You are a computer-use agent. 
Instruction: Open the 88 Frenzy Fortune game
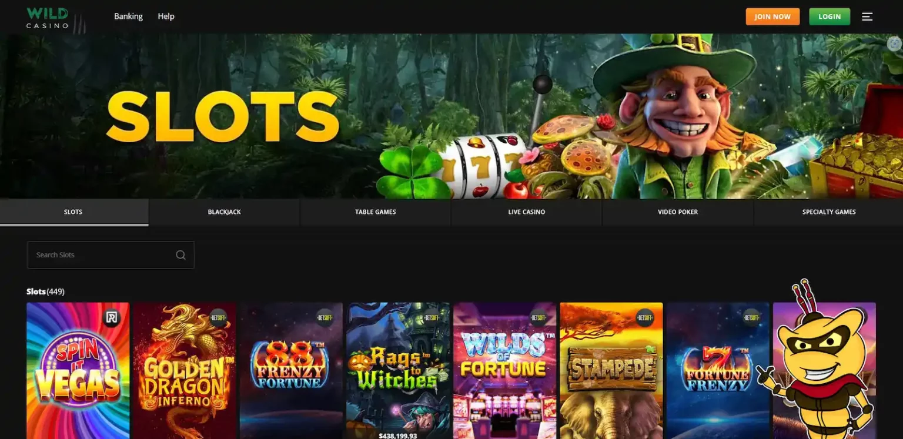291,371
